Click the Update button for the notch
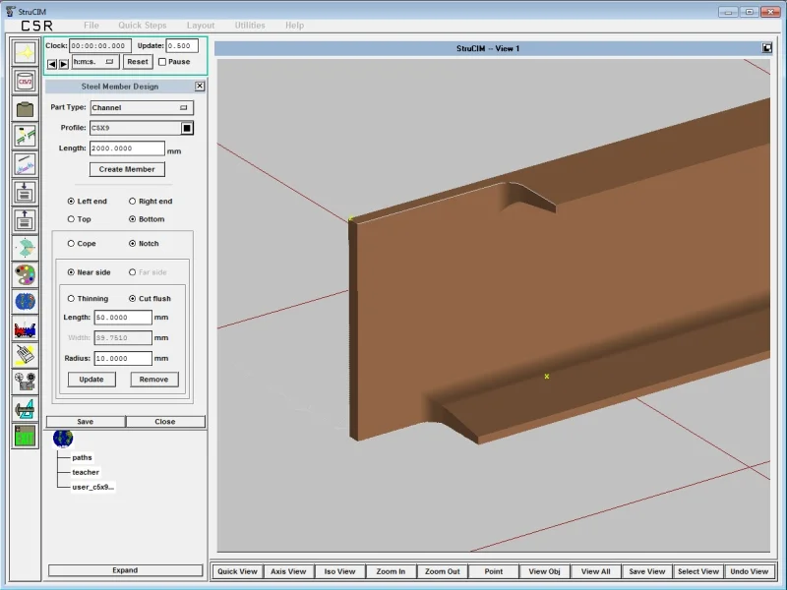The image size is (787, 590). pyautogui.click(x=91, y=380)
